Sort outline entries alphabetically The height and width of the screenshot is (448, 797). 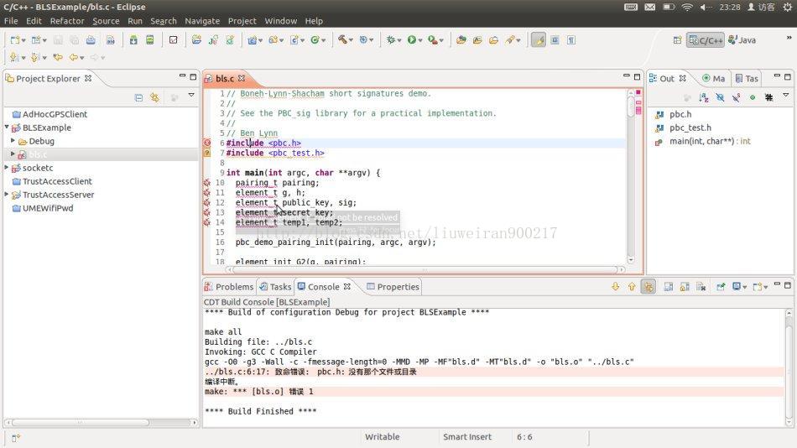(704, 97)
